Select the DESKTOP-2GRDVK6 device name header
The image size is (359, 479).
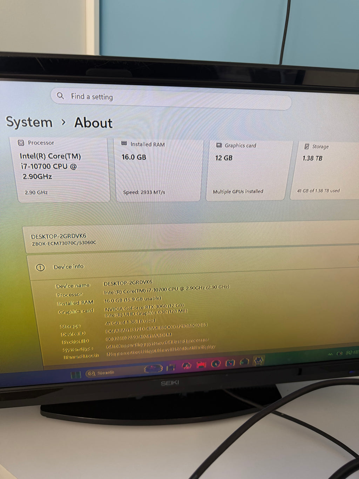click(x=59, y=236)
